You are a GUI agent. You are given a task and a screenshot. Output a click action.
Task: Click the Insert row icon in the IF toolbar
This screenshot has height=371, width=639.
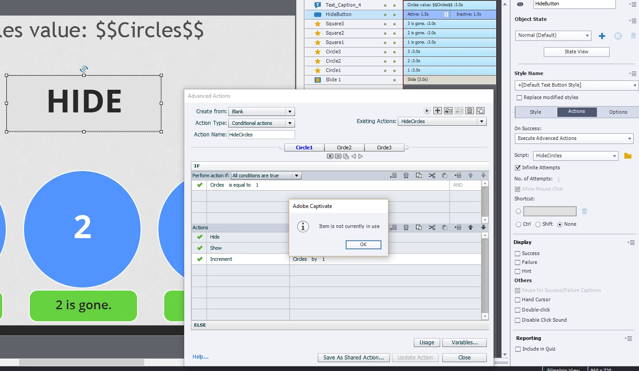[457, 176]
